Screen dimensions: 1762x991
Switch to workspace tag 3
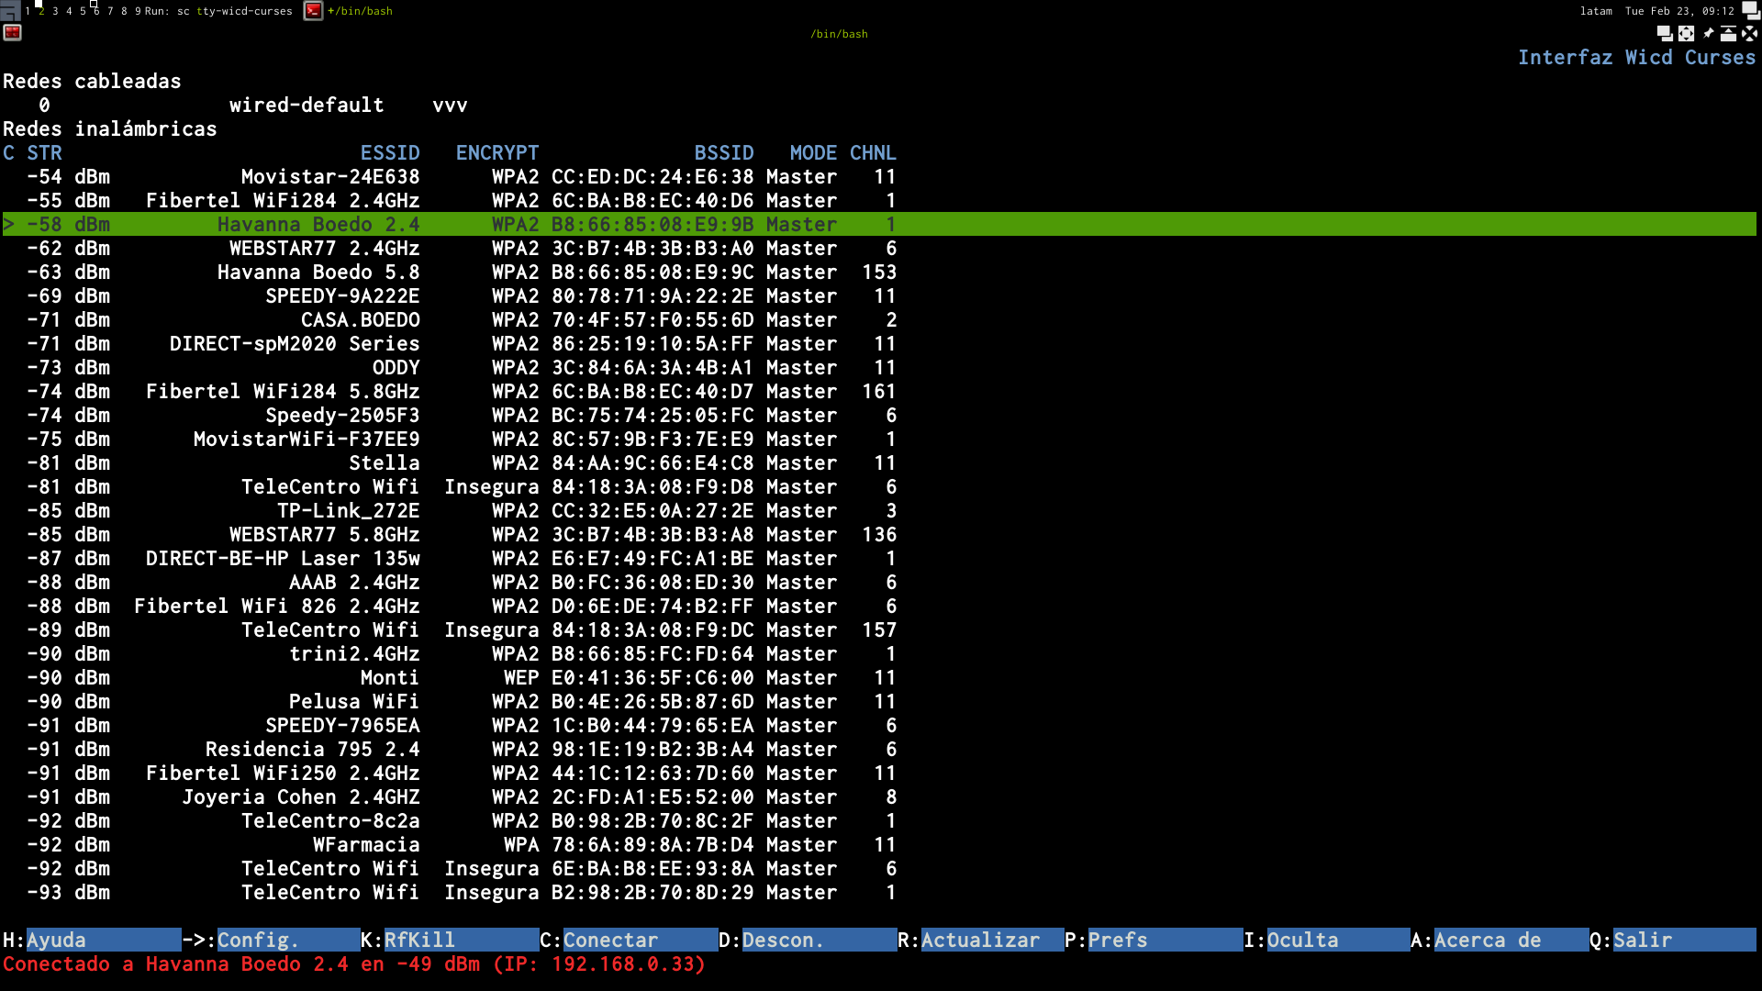tap(55, 11)
